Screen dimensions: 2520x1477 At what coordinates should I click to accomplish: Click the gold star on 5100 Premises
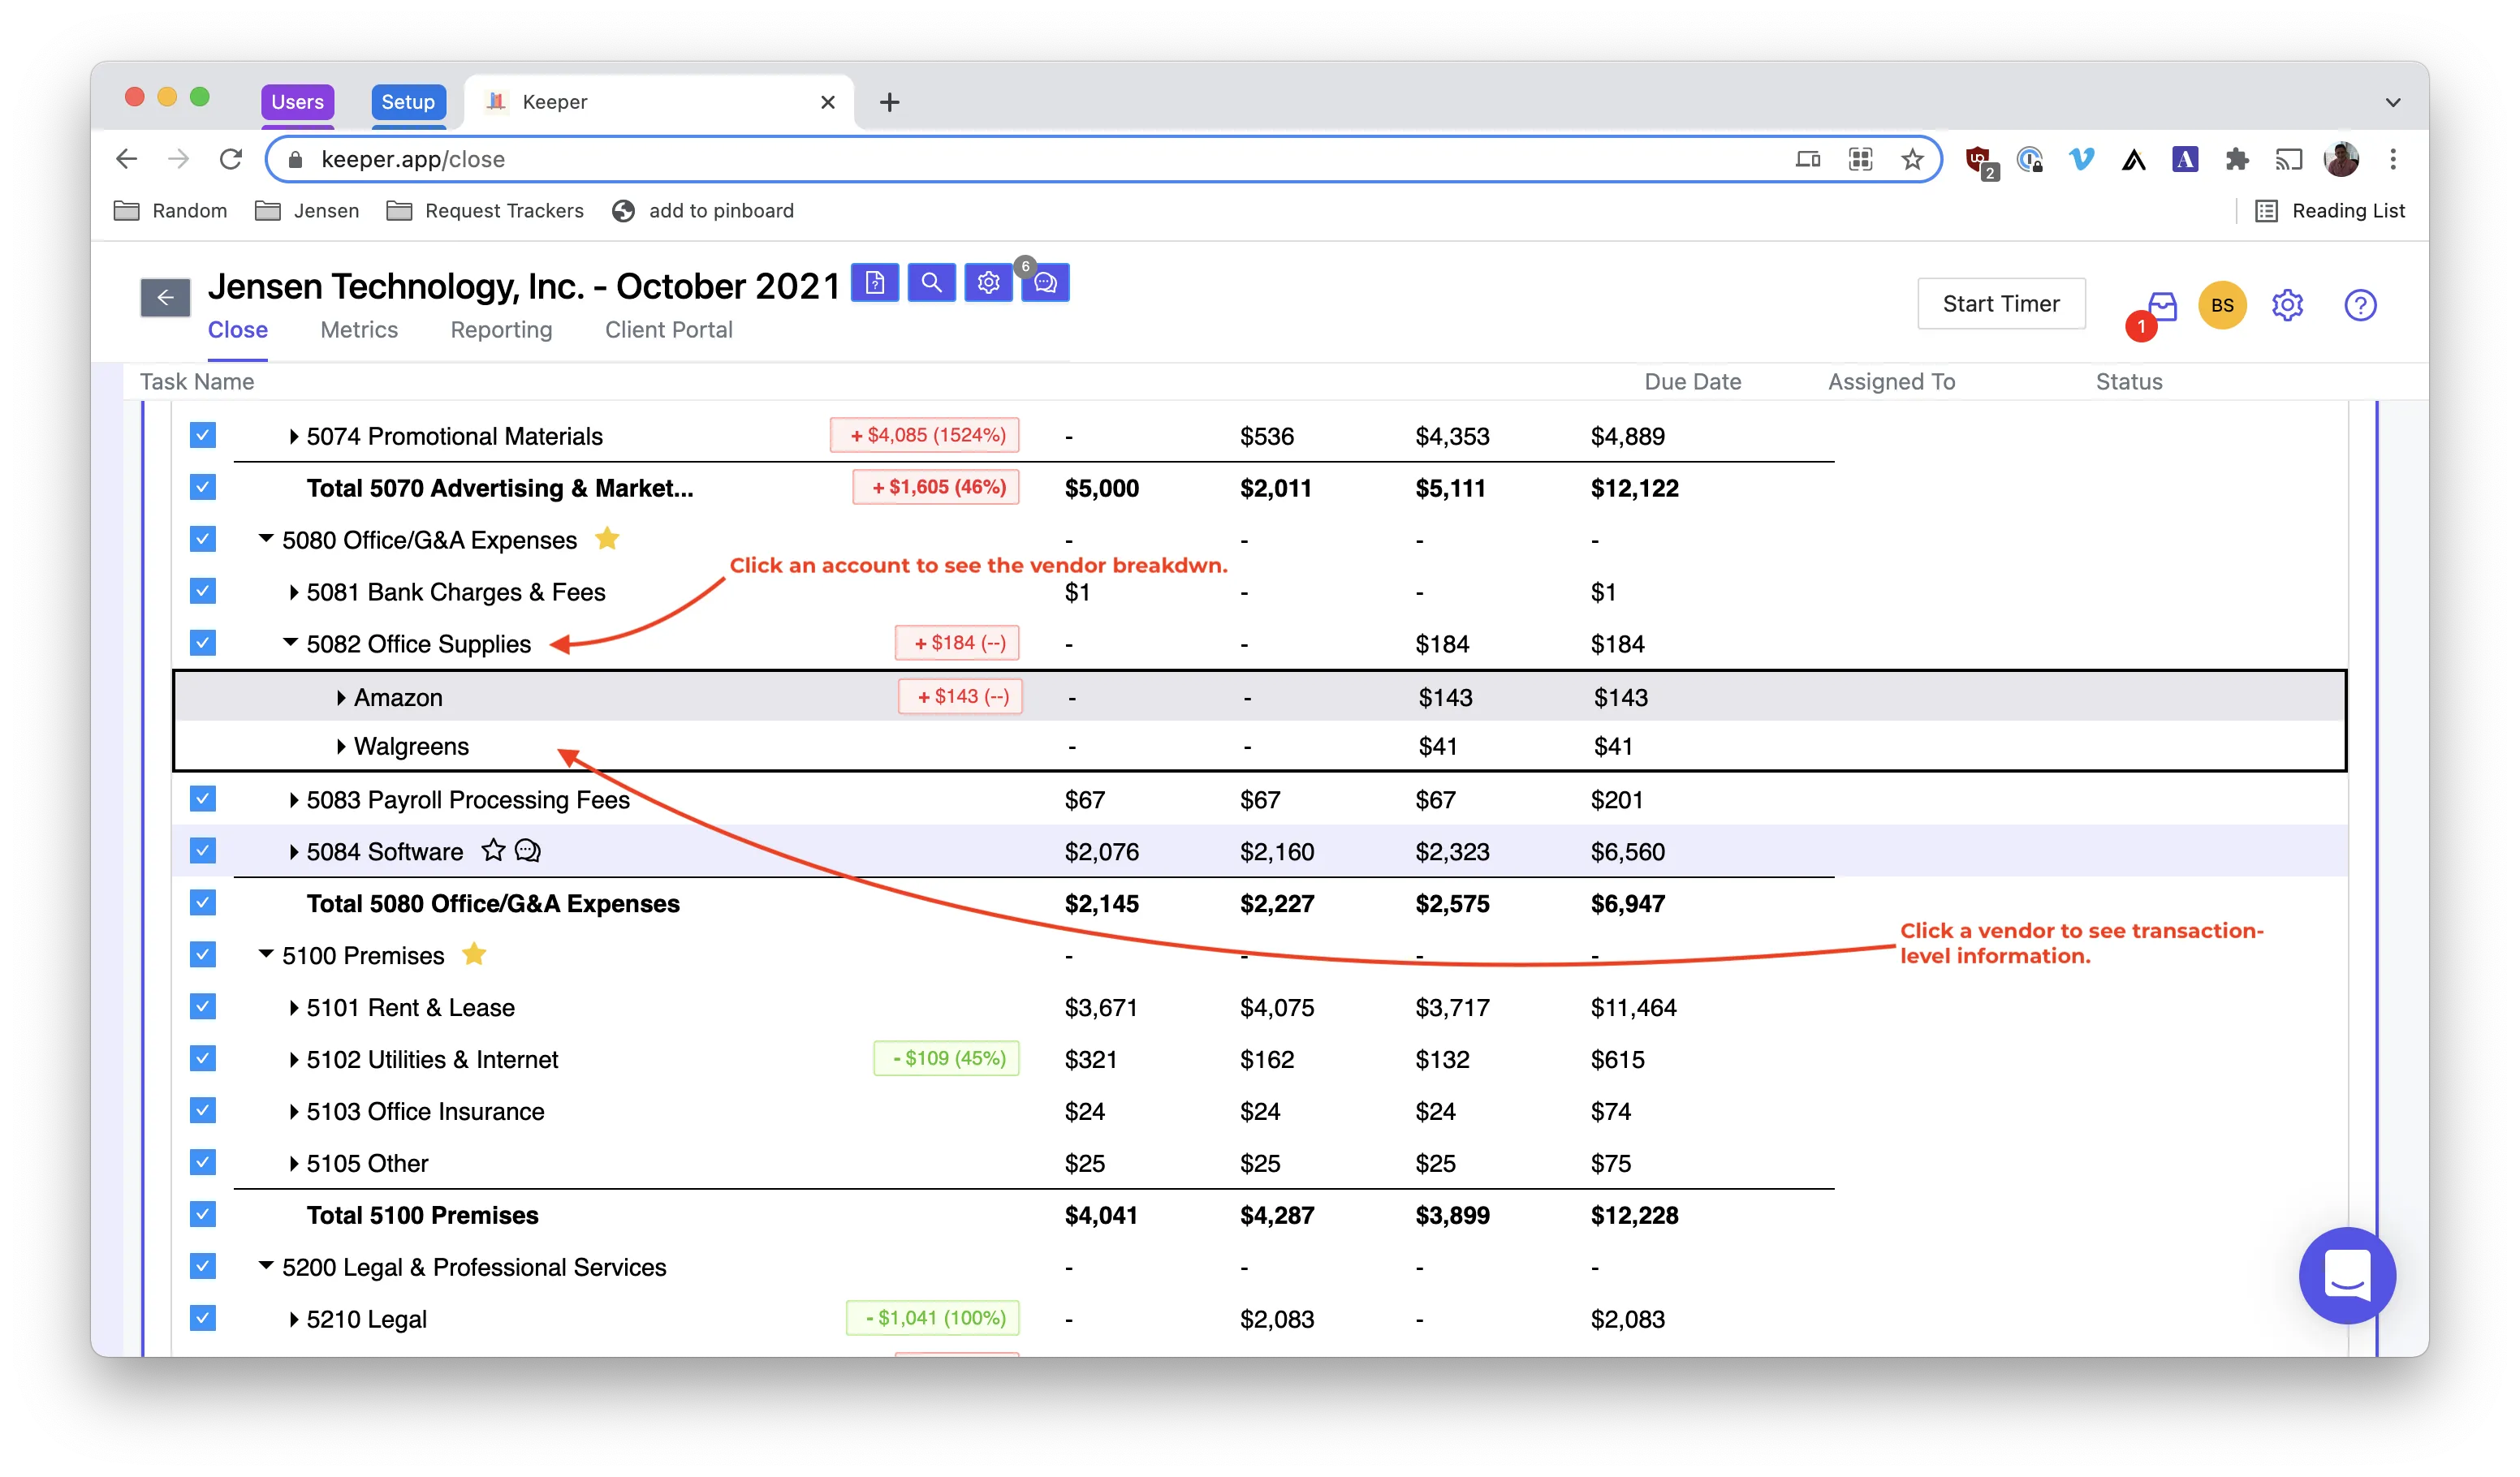(x=474, y=954)
